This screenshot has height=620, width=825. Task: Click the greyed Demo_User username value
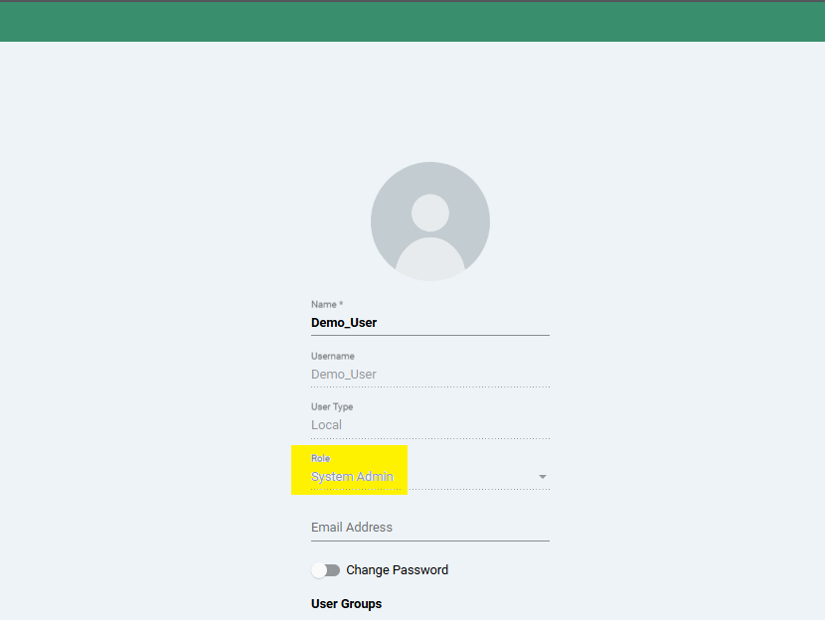point(344,375)
